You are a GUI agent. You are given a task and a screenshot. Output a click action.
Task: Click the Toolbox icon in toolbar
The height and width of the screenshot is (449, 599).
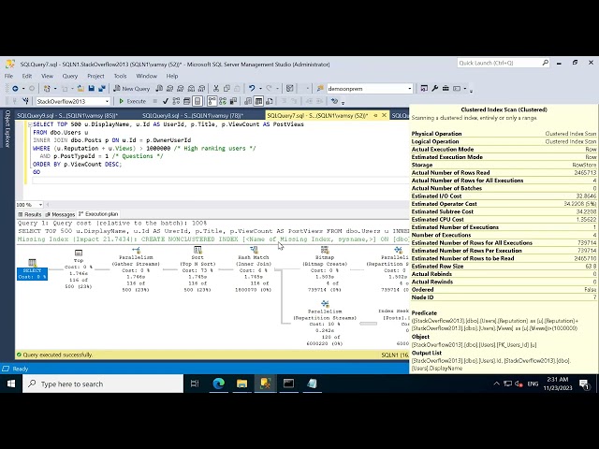(446, 89)
